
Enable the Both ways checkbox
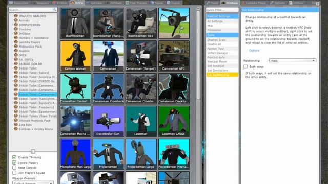[245, 67]
